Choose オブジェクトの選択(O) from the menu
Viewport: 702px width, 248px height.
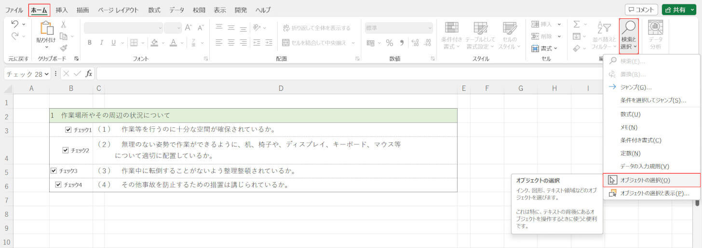coord(645,180)
